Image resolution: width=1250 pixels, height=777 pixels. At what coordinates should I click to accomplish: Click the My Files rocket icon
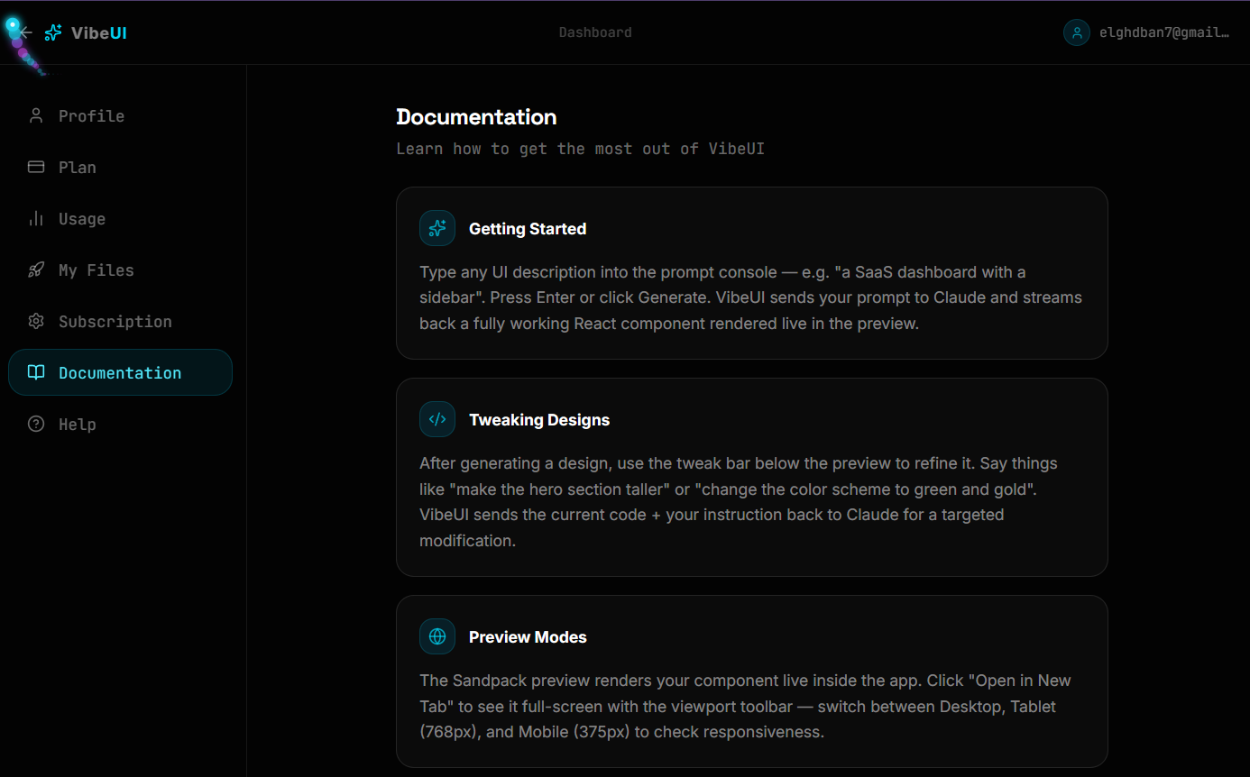tap(36, 270)
